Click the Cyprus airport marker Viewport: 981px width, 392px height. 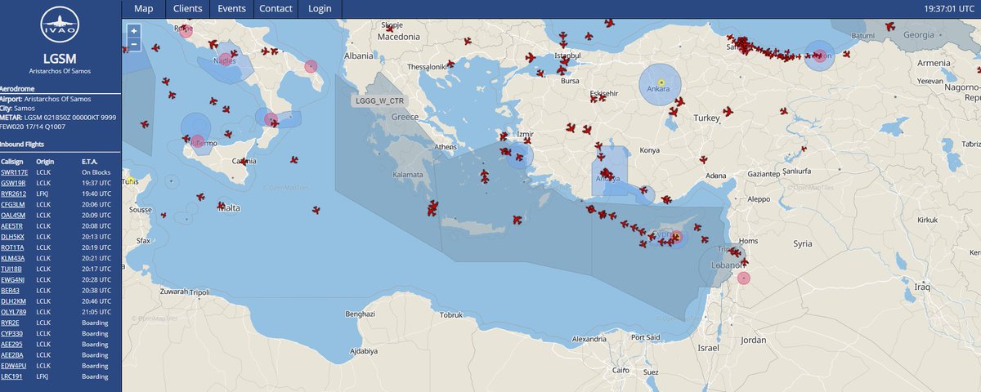pyautogui.click(x=675, y=237)
